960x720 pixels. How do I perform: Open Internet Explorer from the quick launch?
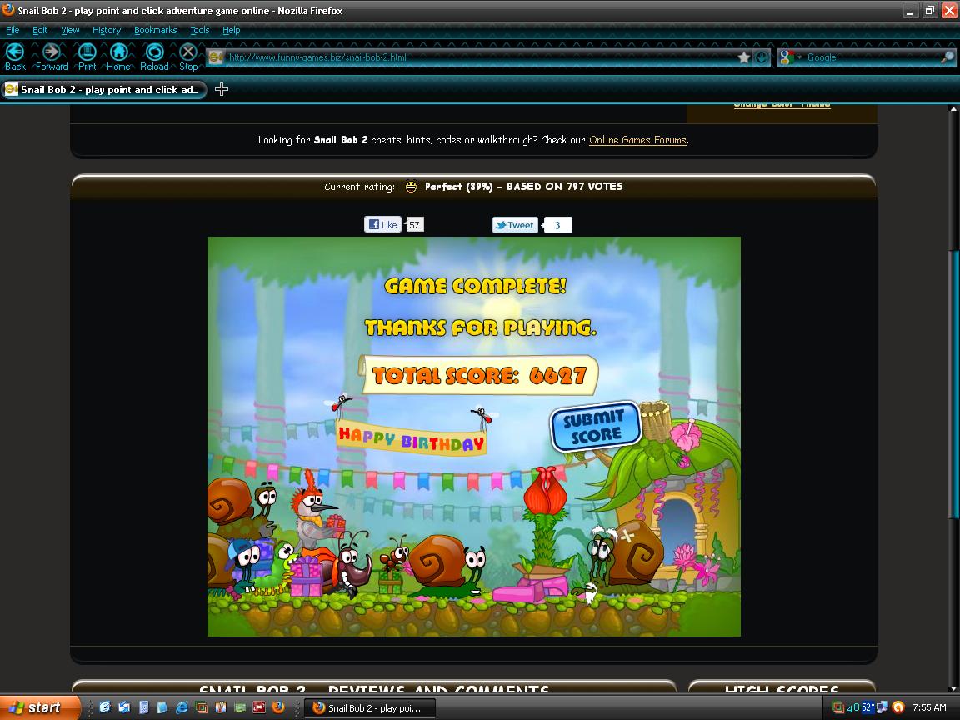click(x=182, y=707)
